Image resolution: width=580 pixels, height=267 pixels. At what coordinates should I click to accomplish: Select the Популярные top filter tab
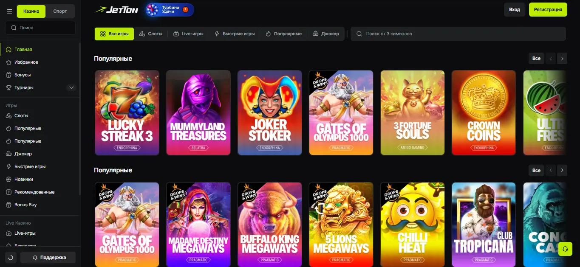[x=283, y=34]
